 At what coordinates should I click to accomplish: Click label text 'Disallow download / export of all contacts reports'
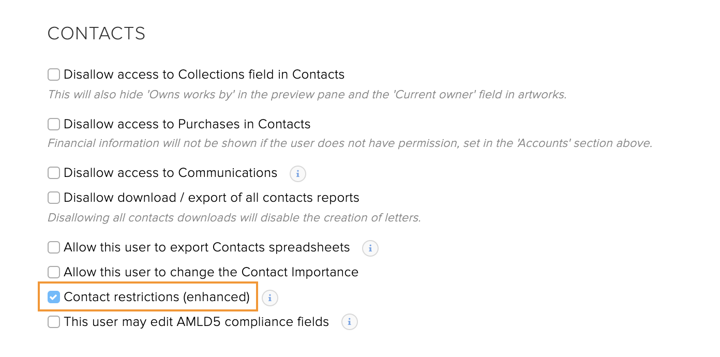212,198
